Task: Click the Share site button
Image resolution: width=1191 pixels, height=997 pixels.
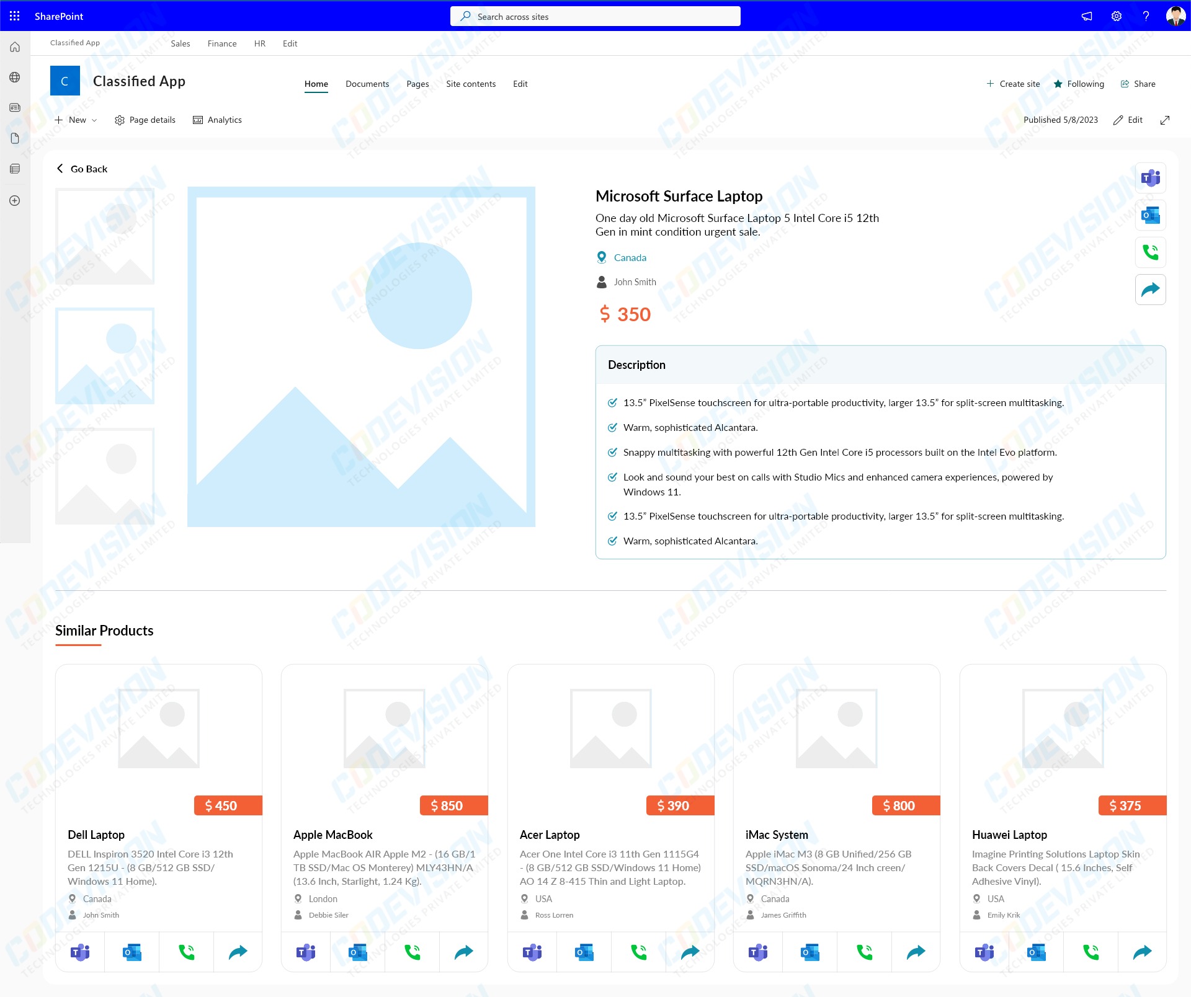Action: click(1138, 84)
